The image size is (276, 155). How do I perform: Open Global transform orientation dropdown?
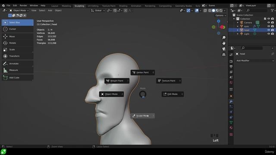point(98,10)
